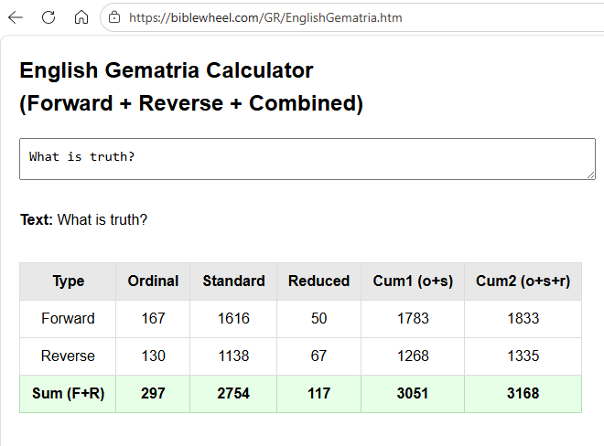Click the Cum2 (o+s+r) column header
The height and width of the screenshot is (446, 604).
point(523,281)
